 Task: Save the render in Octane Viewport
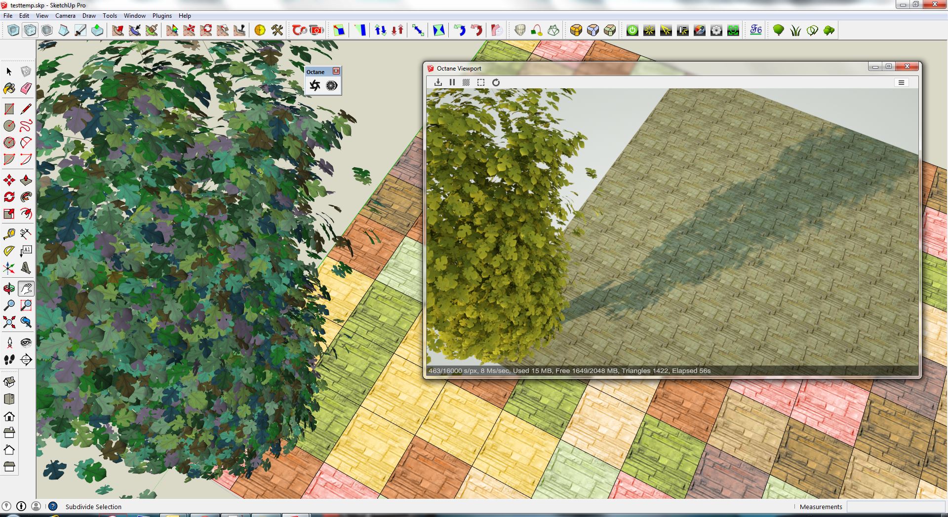(438, 82)
